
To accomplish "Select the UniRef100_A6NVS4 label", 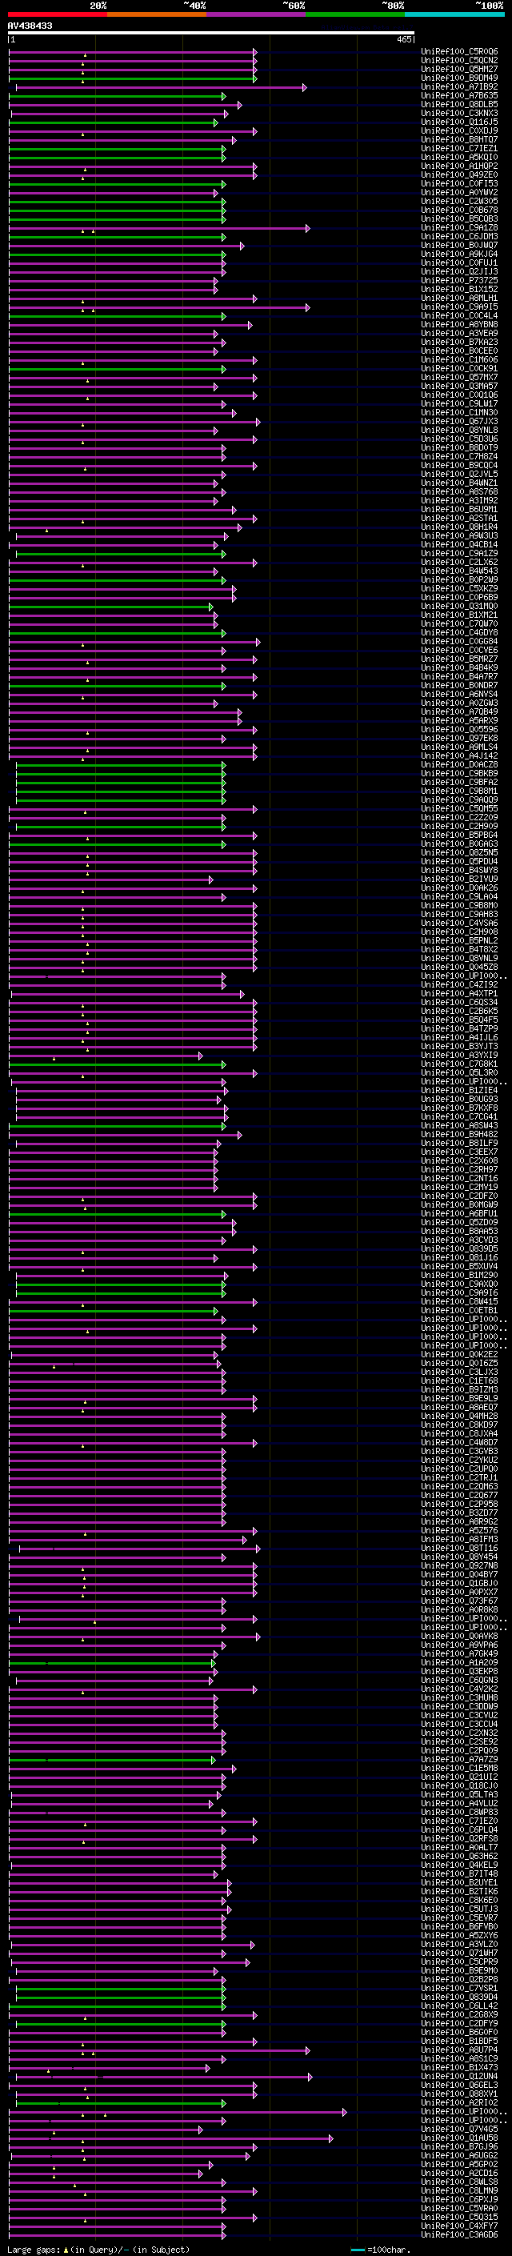I will pos(459,695).
